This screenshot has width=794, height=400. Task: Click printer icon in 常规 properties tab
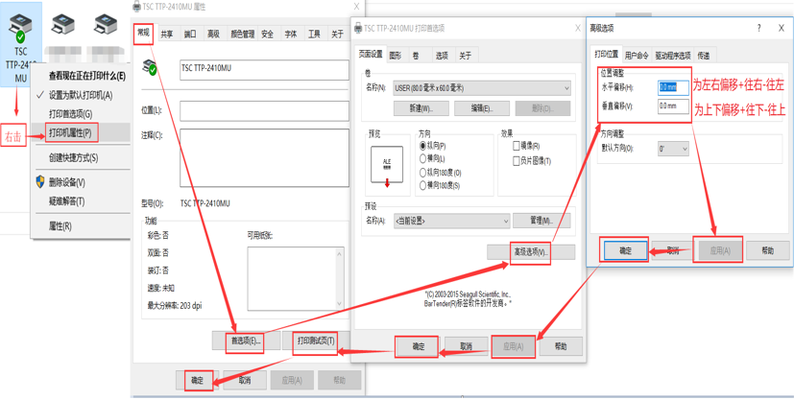point(151,68)
